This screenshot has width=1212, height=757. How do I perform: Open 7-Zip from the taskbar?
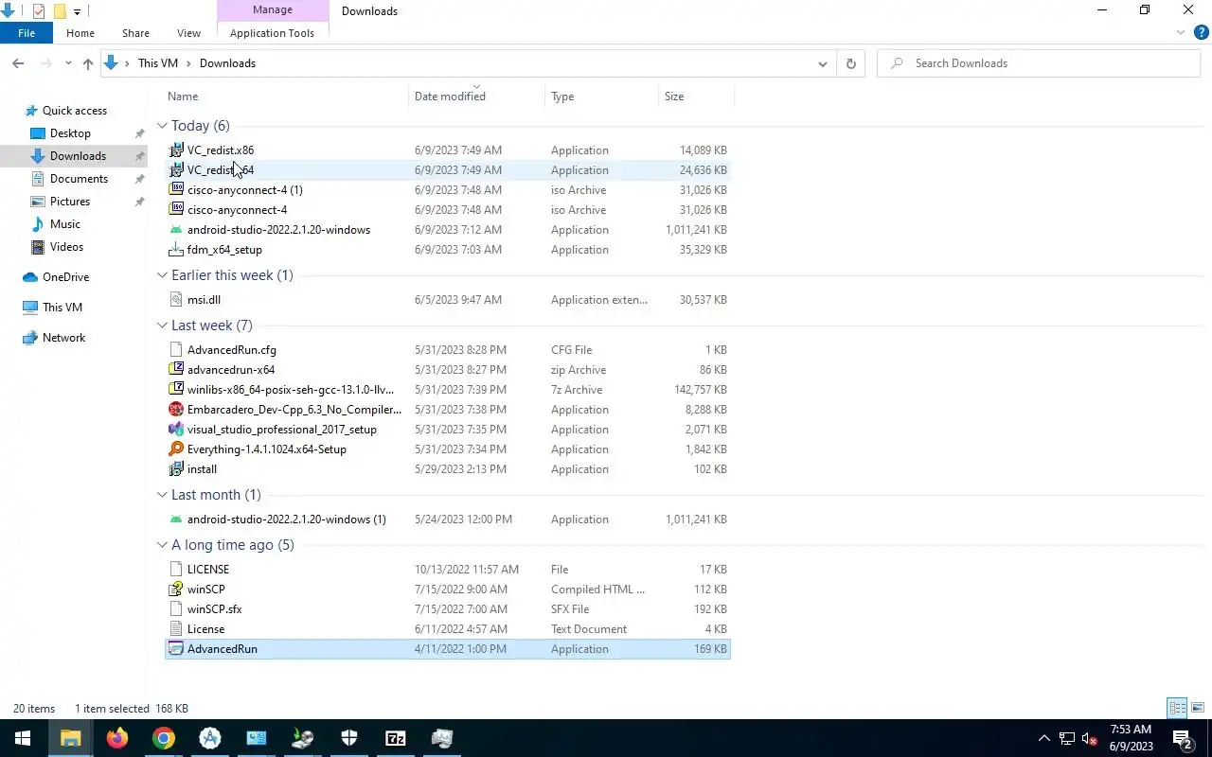pyautogui.click(x=396, y=738)
